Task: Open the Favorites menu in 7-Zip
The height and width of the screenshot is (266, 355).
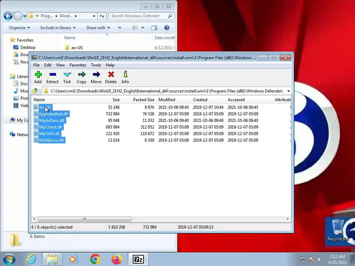Action: 78,65
